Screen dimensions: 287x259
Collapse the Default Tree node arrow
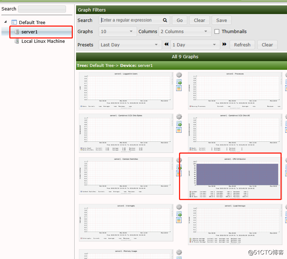[5, 22]
